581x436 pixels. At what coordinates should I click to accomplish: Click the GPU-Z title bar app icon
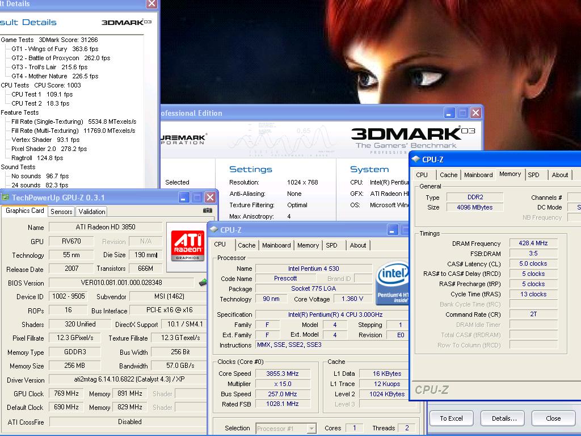click(5, 197)
